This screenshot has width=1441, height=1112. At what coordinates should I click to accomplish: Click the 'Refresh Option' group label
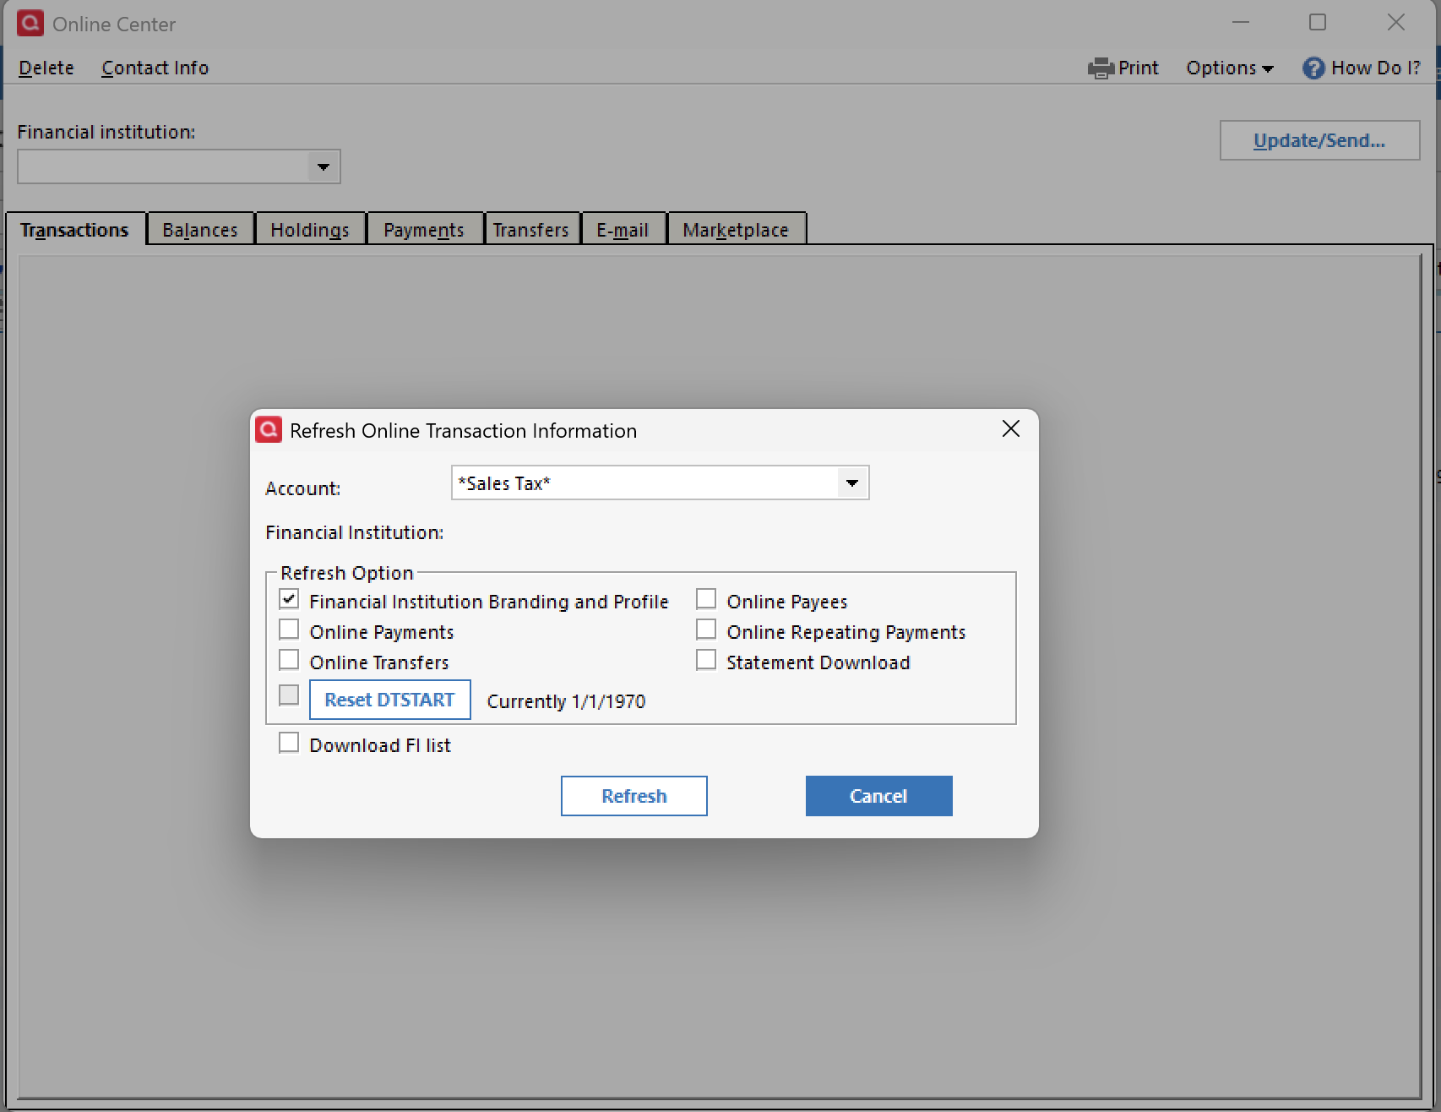click(347, 573)
